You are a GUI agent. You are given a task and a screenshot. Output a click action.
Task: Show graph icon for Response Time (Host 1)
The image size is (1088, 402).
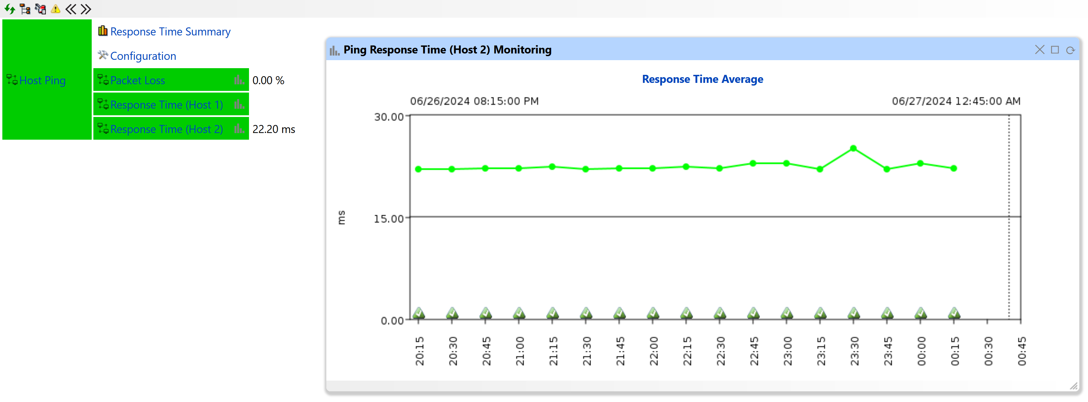tap(239, 104)
